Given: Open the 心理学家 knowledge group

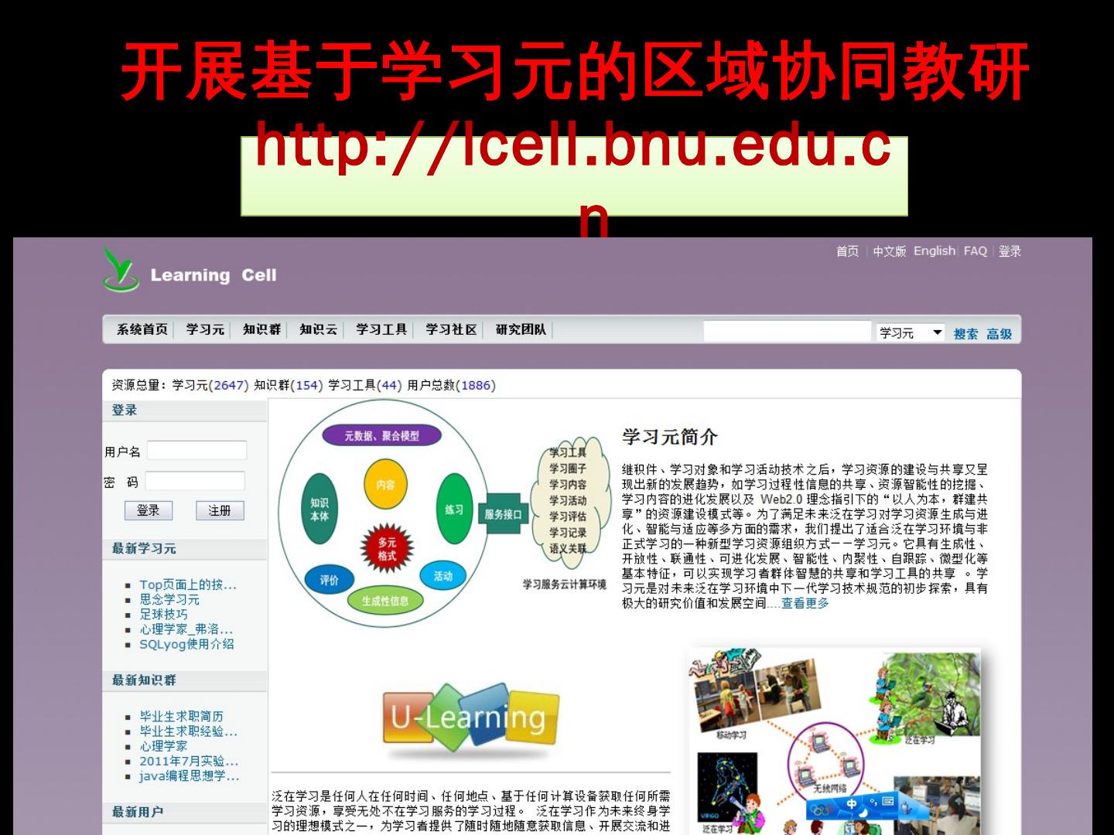Looking at the screenshot, I should click(x=163, y=746).
